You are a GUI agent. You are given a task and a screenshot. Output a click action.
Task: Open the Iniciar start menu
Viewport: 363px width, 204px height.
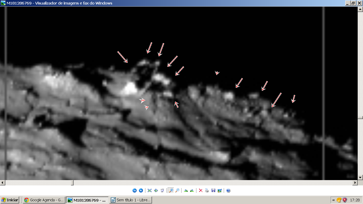tap(10, 200)
